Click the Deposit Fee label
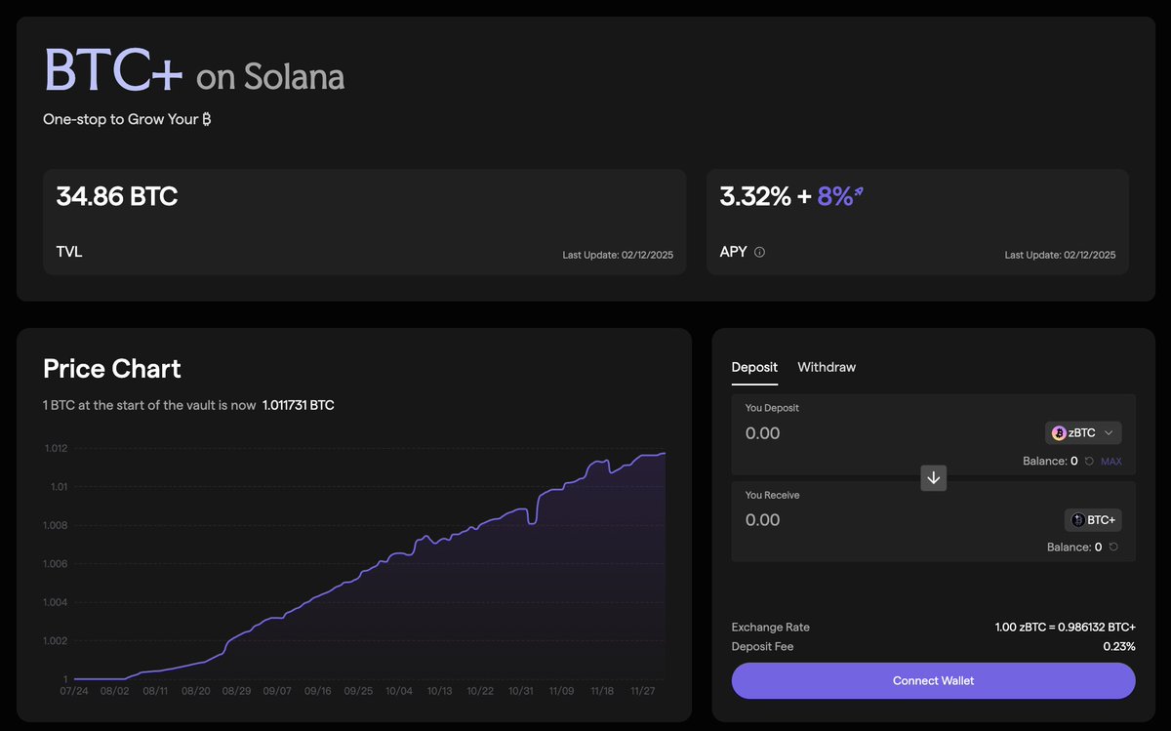This screenshot has width=1171, height=731. click(763, 646)
